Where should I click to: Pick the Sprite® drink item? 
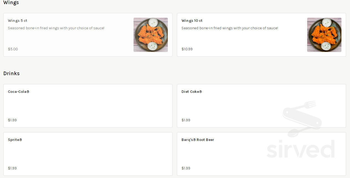(x=15, y=140)
